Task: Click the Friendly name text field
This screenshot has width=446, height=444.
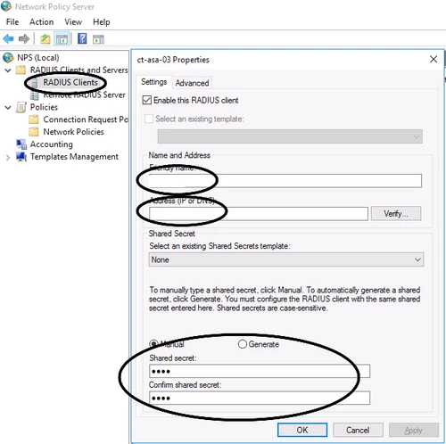Action: click(285, 181)
